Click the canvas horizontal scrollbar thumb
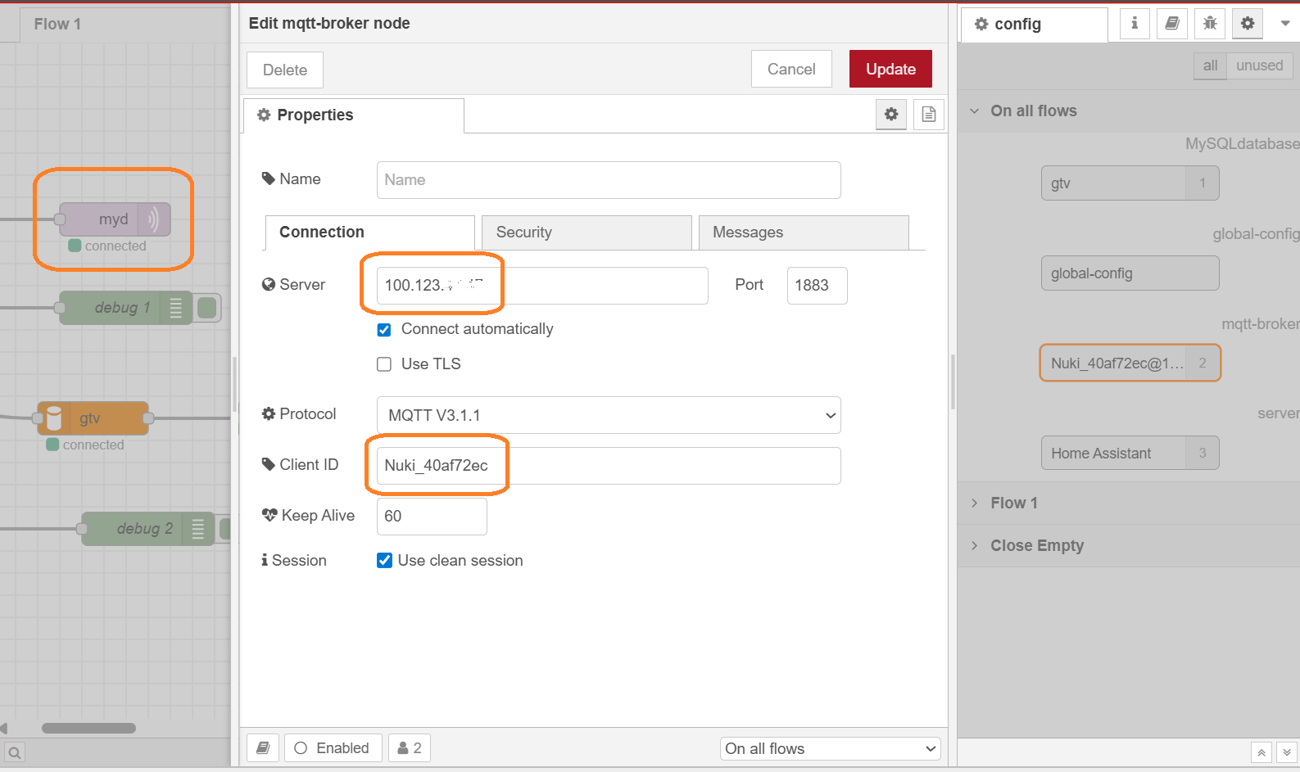 (x=88, y=728)
